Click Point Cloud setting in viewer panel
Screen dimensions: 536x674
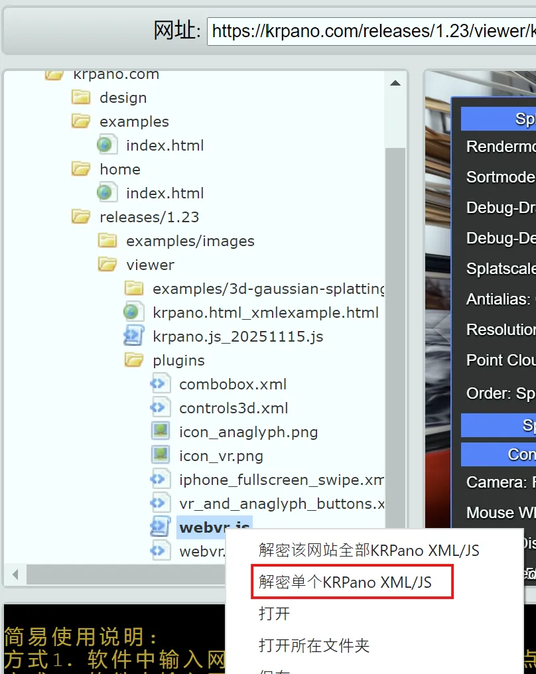(501, 360)
